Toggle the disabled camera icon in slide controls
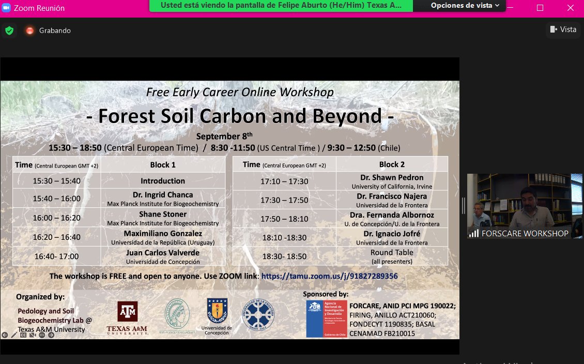 [x=32, y=335]
